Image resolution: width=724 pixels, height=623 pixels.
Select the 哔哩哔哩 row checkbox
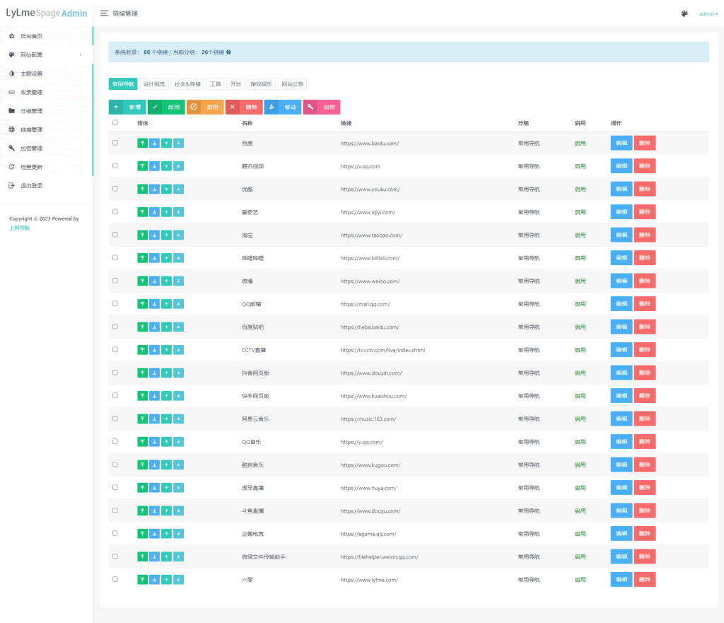coord(115,258)
